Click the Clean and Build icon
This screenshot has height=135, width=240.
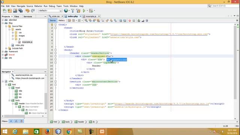tap(78, 11)
